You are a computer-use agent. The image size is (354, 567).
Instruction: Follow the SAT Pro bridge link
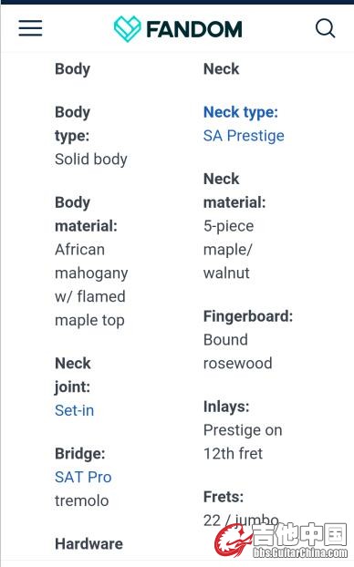click(83, 478)
